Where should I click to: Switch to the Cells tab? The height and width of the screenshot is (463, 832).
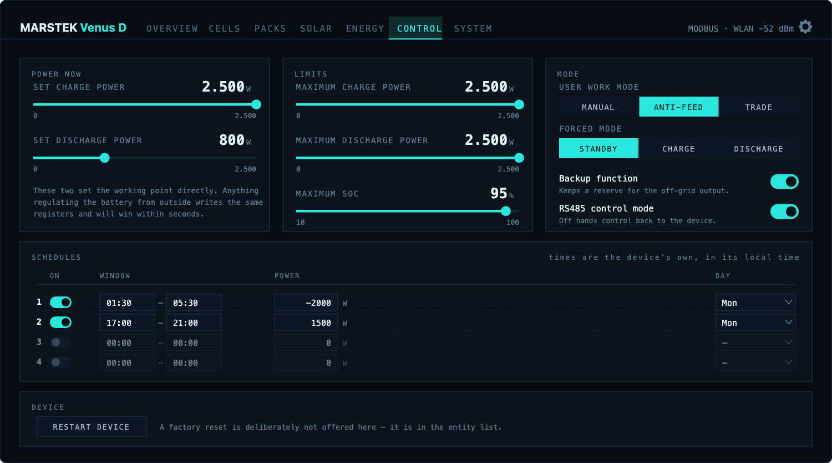pyautogui.click(x=225, y=28)
